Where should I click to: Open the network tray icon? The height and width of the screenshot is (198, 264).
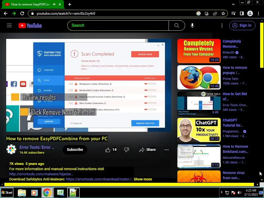coord(227,192)
